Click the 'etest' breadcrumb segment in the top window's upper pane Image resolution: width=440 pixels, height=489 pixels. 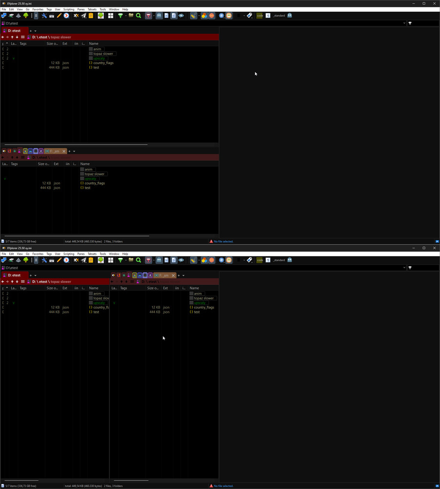[x=43, y=37]
